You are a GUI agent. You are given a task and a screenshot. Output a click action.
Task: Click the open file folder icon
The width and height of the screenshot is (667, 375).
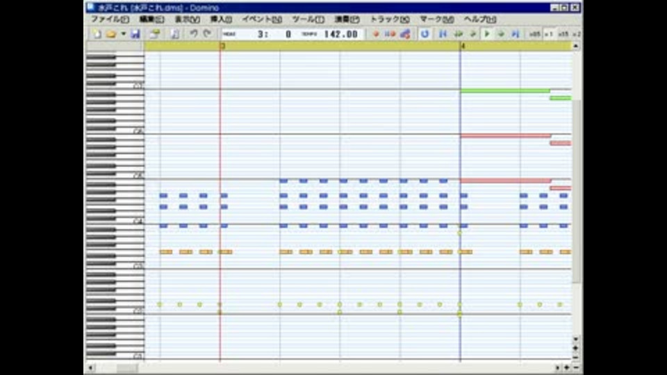click(111, 34)
